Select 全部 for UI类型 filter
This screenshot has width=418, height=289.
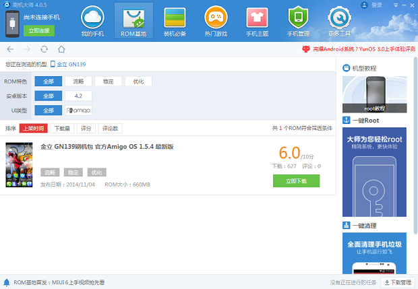coord(49,110)
